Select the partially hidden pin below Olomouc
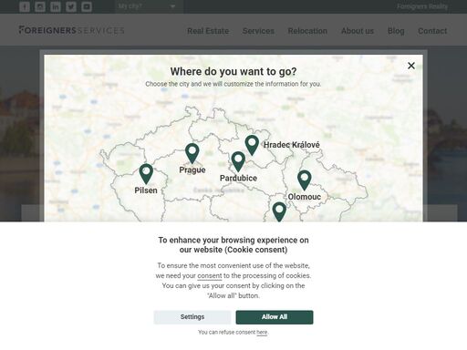The image size is (467, 350). point(279,211)
